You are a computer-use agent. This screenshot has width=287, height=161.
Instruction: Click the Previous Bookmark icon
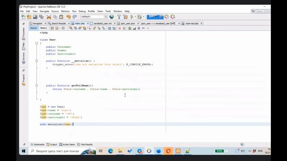pos(95,28)
